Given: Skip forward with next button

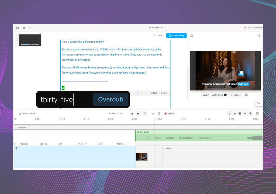Looking at the screenshot, I should click(144, 114).
